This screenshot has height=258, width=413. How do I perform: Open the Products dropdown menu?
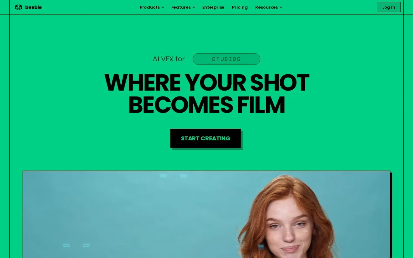tap(152, 7)
